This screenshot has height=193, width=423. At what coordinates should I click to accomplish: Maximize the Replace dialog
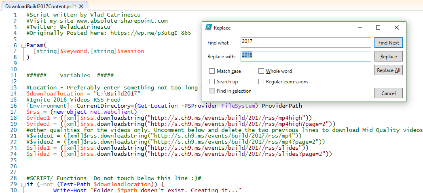click(x=378, y=28)
